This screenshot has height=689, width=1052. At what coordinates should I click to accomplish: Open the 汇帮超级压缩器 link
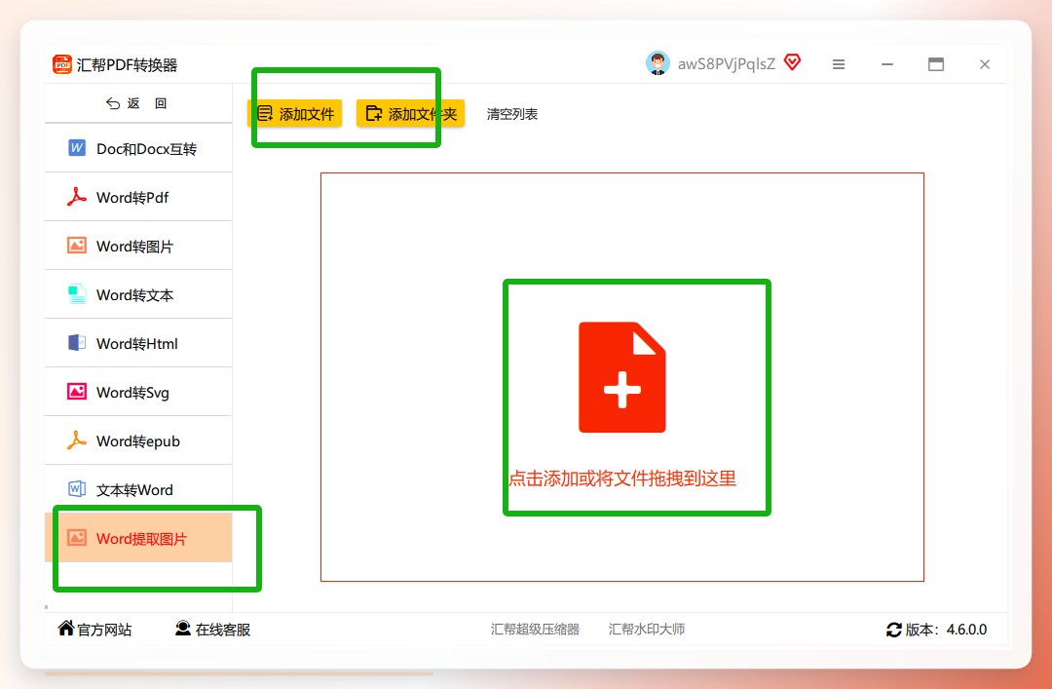pyautogui.click(x=535, y=630)
